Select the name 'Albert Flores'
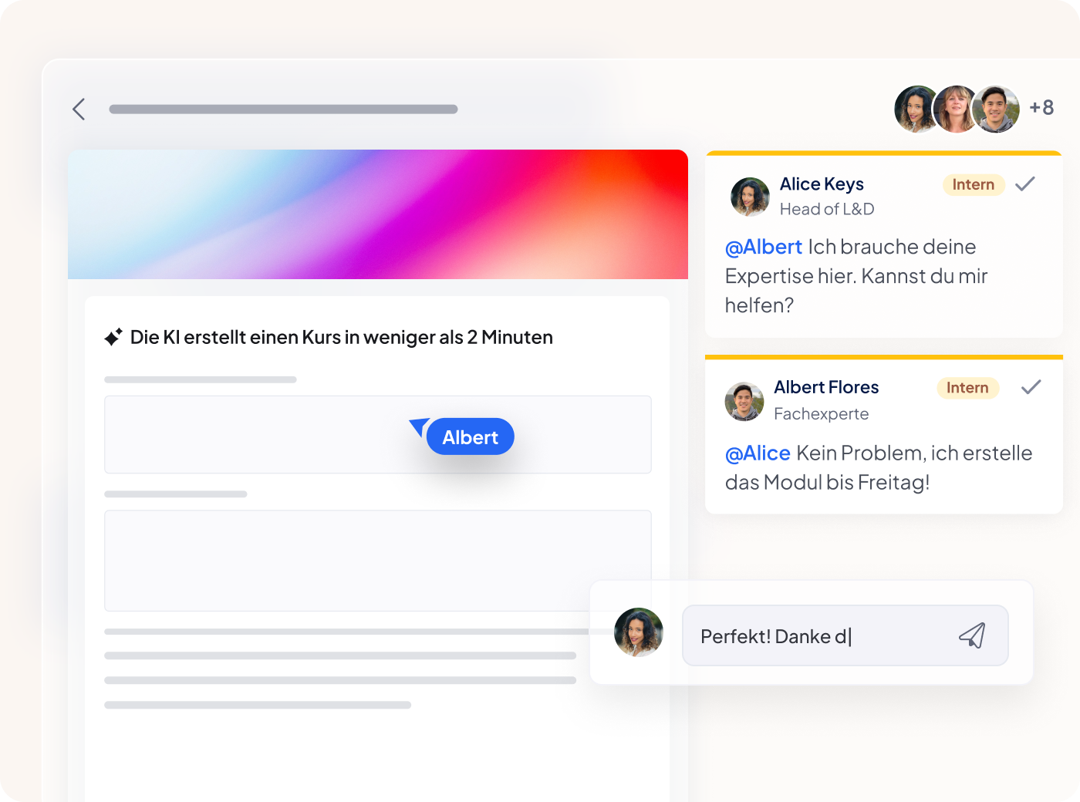The image size is (1080, 802). tap(826, 387)
